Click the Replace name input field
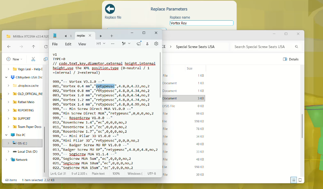The height and width of the screenshot is (189, 323). pyautogui.click(x=201, y=23)
